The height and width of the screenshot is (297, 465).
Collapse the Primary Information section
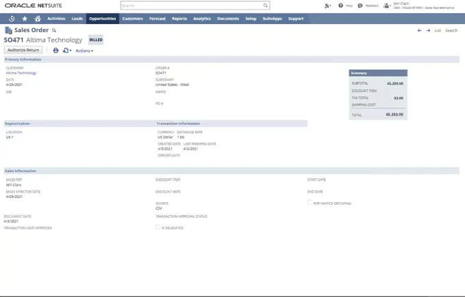pyautogui.click(x=23, y=59)
